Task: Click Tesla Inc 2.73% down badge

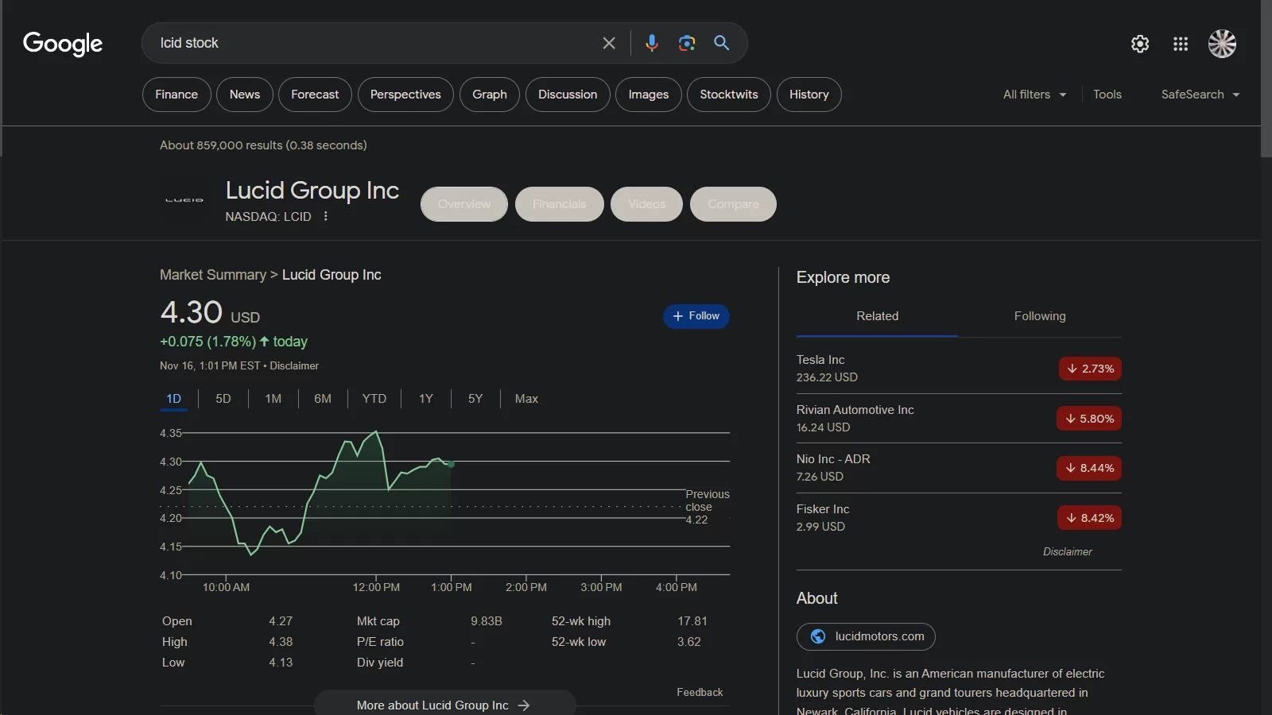Action: (x=1090, y=369)
